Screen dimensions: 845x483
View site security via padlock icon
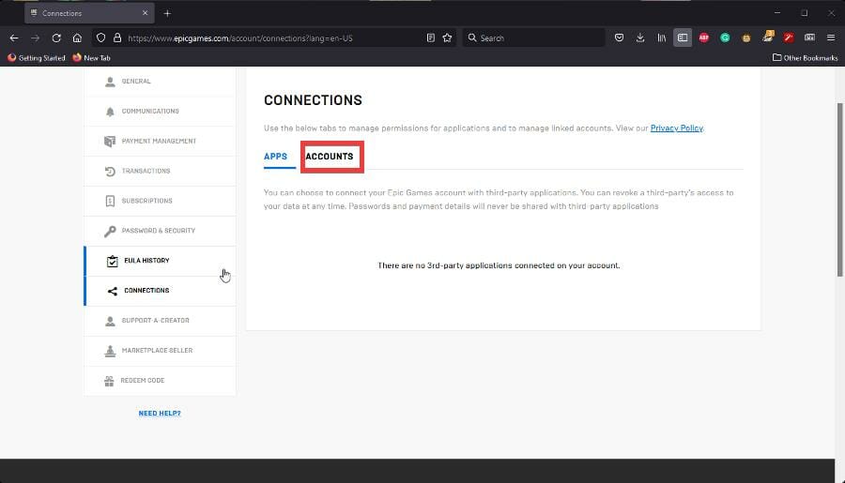coord(117,38)
